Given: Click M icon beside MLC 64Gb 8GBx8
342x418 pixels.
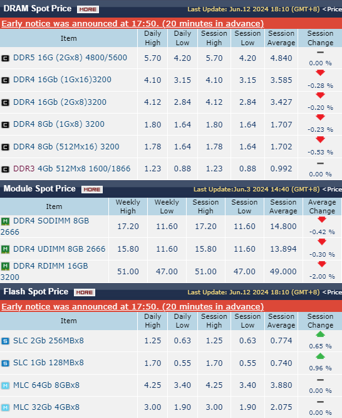Looking at the screenshot, I should click(x=5, y=385).
